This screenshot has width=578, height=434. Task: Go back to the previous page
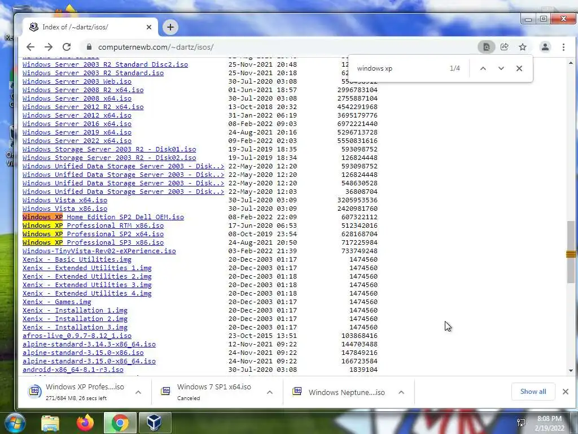click(x=30, y=47)
